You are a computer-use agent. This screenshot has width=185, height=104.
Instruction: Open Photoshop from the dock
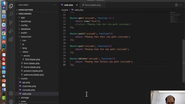(4, 46)
